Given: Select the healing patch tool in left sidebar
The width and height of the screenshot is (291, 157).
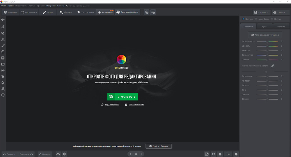Looking at the screenshot, I should pos(3,33).
